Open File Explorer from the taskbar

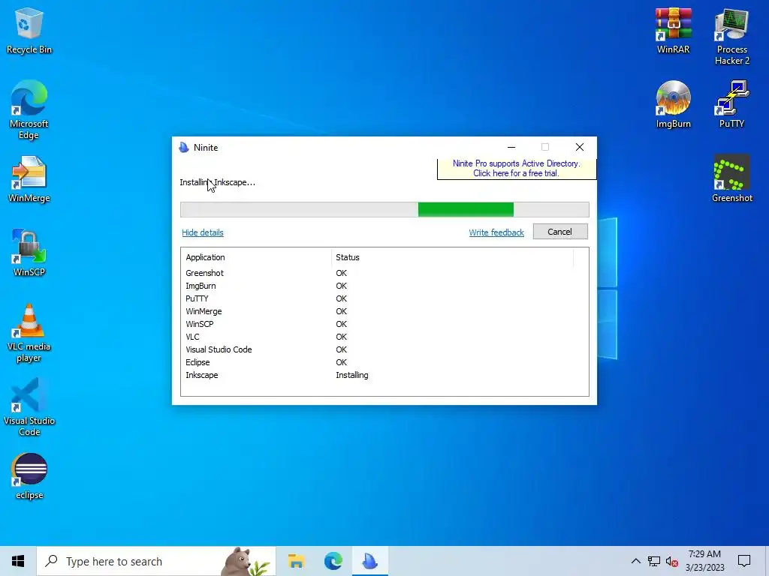point(296,561)
